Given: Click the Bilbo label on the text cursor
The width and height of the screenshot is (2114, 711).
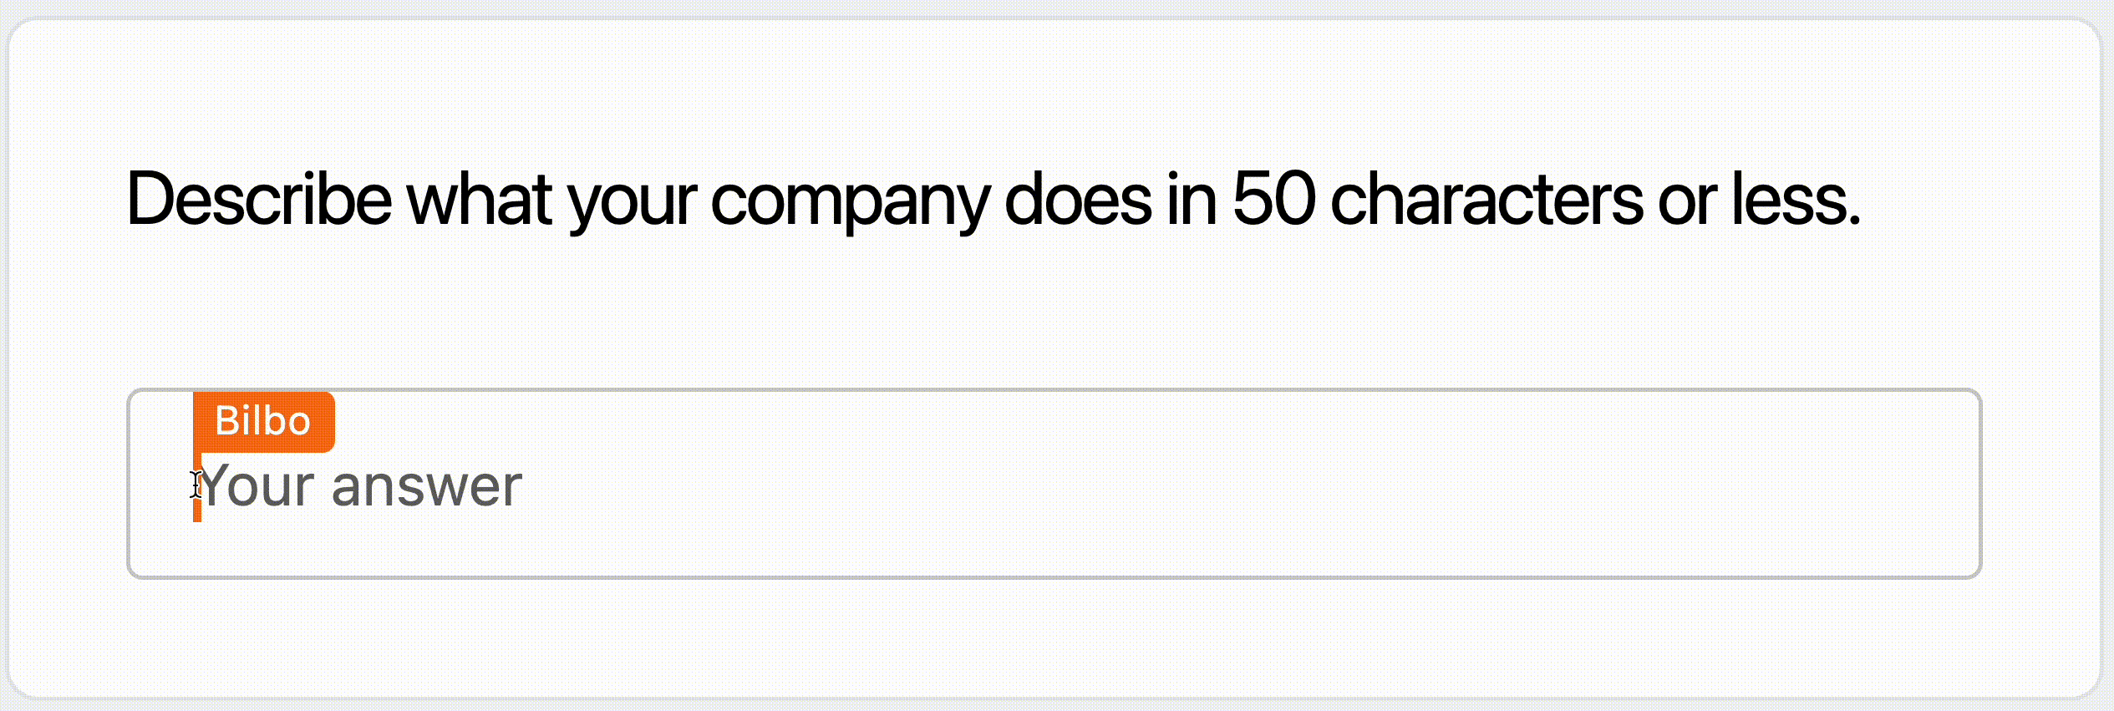Looking at the screenshot, I should pos(263,422).
